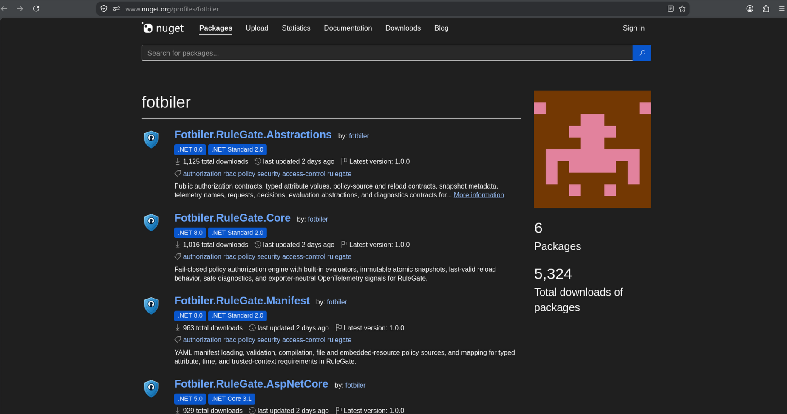Open the Packages nav tab
Image resolution: width=787 pixels, height=414 pixels.
(216, 28)
